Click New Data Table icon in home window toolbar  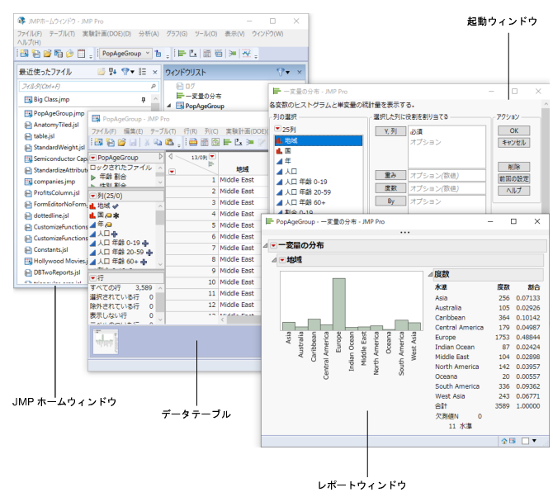[x=24, y=54]
